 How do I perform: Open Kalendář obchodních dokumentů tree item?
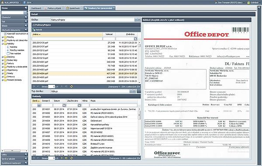(x=16, y=34)
